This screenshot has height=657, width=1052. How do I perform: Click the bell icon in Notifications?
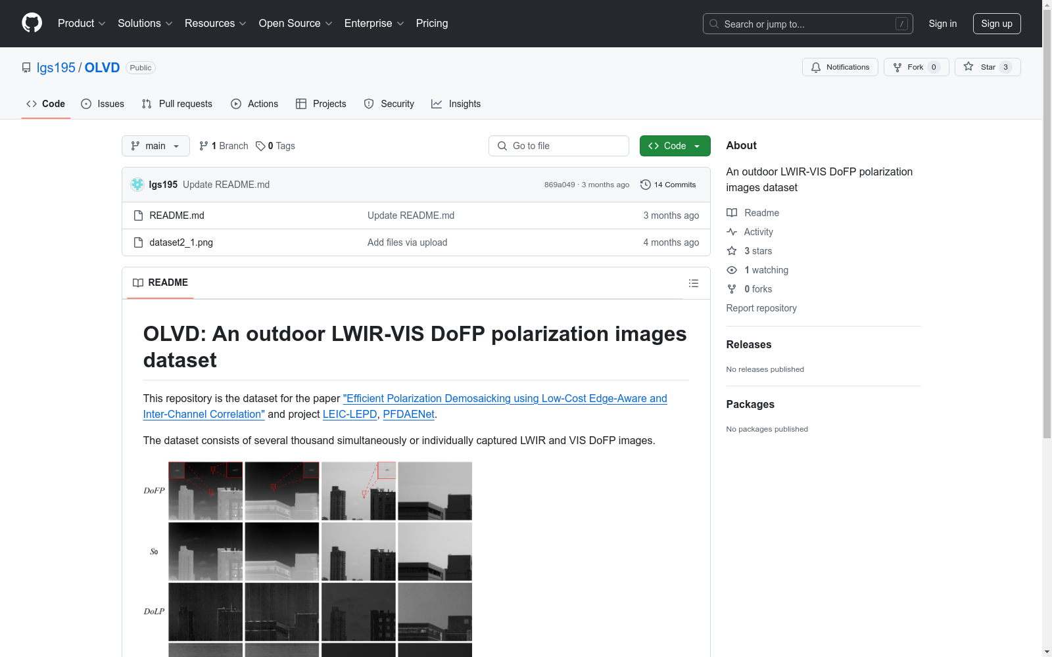pyautogui.click(x=816, y=67)
